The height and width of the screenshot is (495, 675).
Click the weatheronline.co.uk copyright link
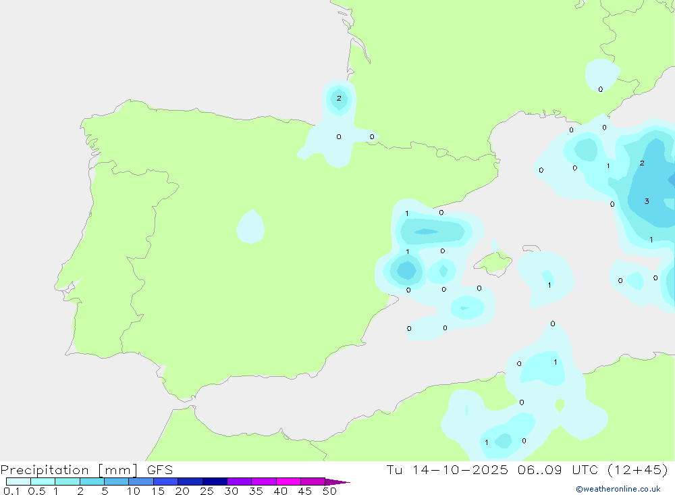click(618, 489)
